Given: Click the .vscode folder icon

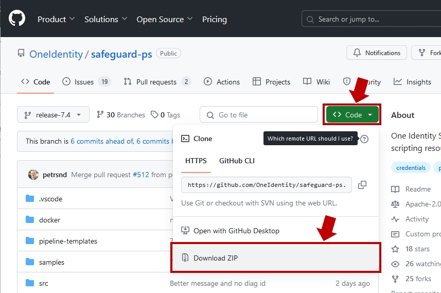Looking at the screenshot, I should point(30,198).
